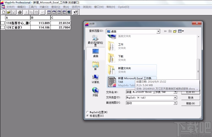Open the view menu icon in dialog
The image size is (212, 137).
(x=181, y=31)
